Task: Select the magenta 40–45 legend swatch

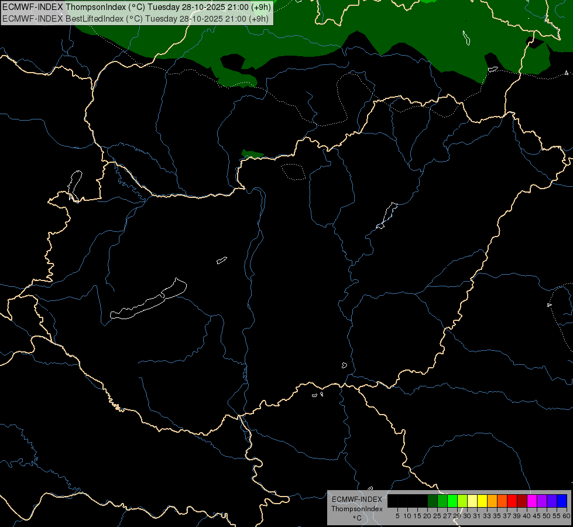Action: (532, 501)
